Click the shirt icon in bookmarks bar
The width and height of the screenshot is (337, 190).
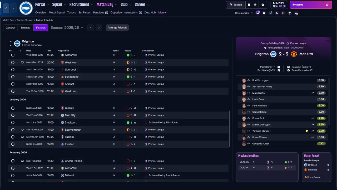pyautogui.click(x=264, y=13)
